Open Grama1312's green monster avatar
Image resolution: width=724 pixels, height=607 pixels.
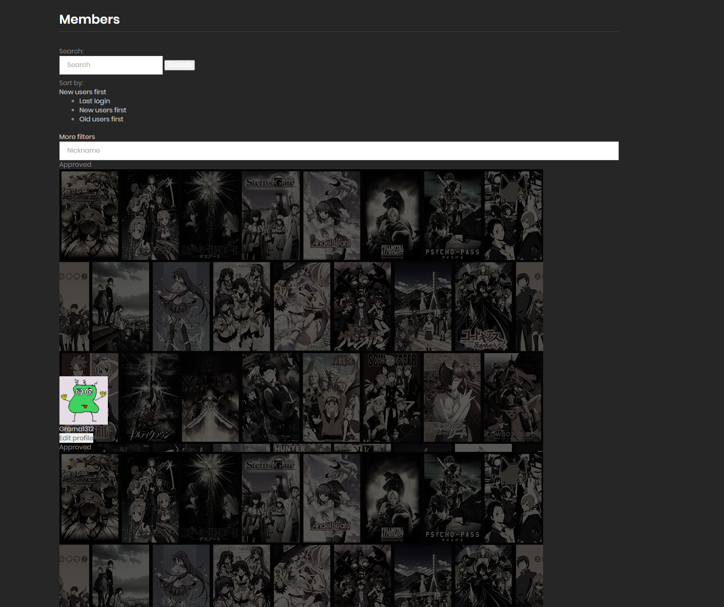click(x=84, y=400)
